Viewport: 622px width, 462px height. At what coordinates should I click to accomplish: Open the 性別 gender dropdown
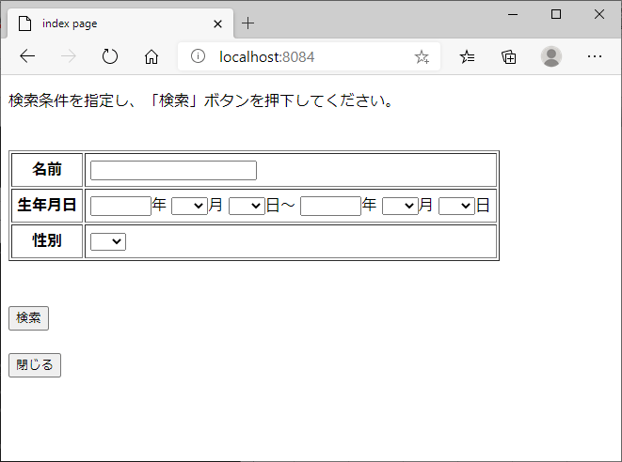[x=108, y=242]
